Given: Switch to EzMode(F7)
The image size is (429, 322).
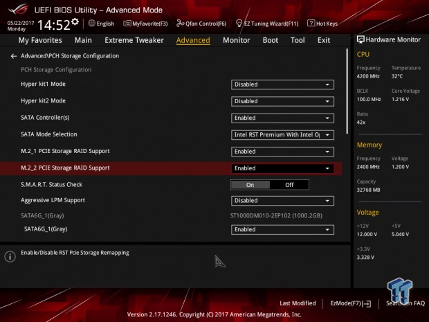Looking at the screenshot, I should 351,303.
